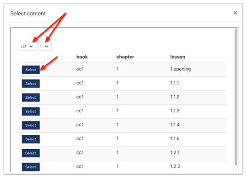The width and height of the screenshot is (247, 178).
Task: Click Select next to lesson 1.1.2
Action: click(x=31, y=98)
